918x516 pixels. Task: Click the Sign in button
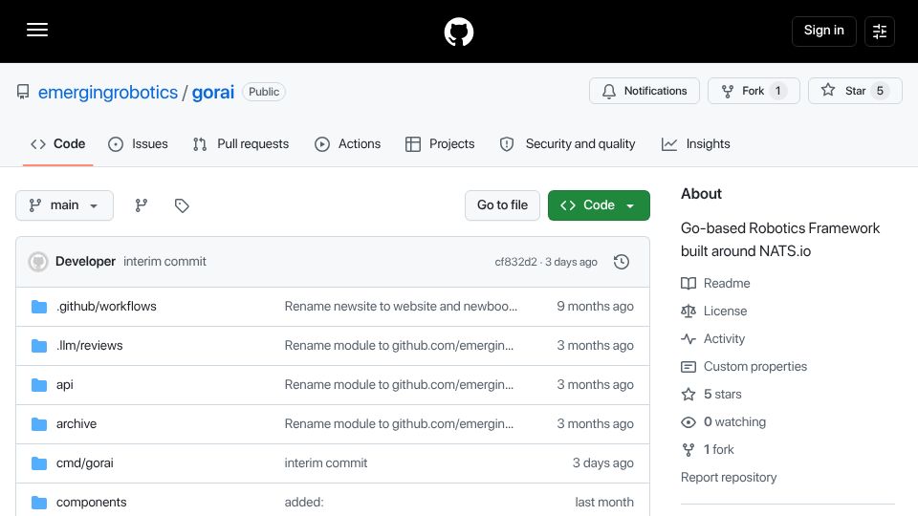click(823, 31)
